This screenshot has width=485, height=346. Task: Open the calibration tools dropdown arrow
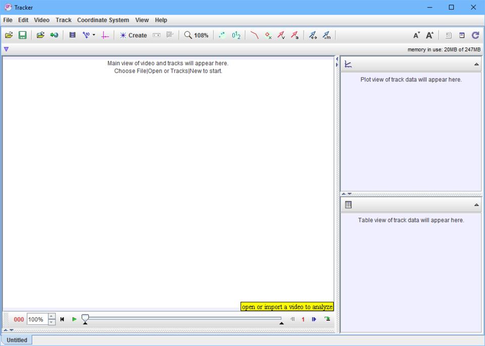point(94,35)
